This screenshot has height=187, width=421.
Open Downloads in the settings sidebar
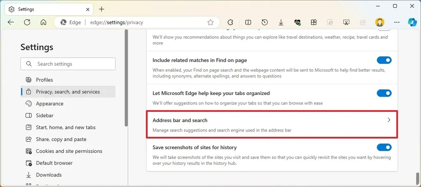tap(68, 175)
